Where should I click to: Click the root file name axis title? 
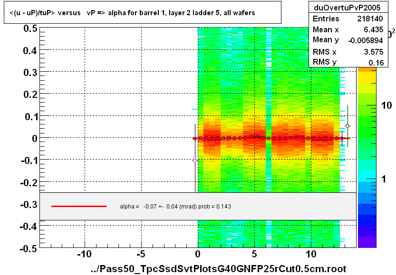(219, 269)
